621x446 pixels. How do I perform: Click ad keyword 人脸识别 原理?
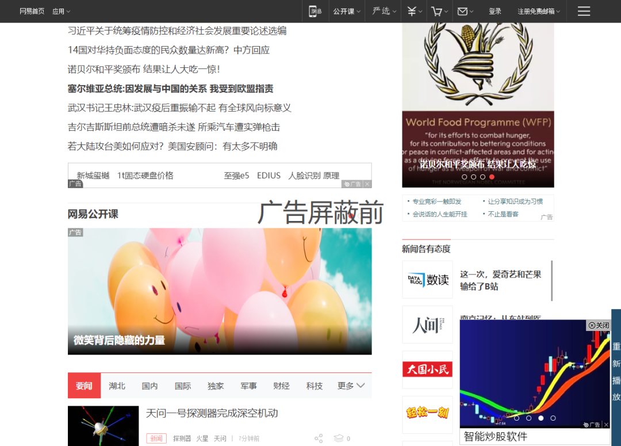coord(314,176)
